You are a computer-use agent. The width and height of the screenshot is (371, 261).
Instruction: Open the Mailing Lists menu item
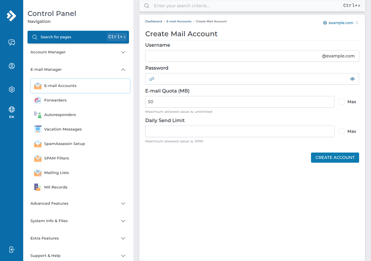80,173
